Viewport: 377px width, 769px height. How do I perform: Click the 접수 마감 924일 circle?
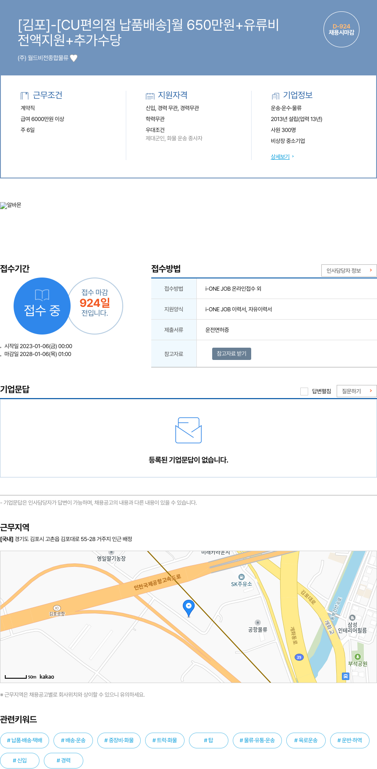[95, 306]
